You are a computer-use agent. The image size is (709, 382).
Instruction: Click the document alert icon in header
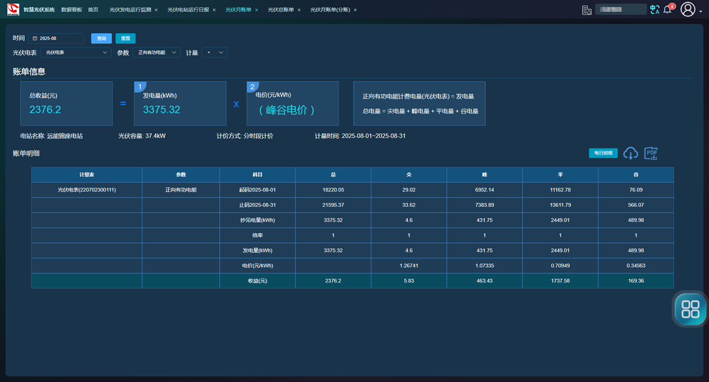click(x=586, y=9)
